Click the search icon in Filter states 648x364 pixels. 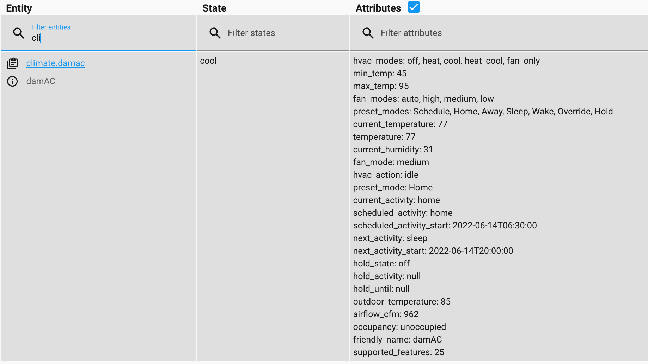tap(215, 33)
